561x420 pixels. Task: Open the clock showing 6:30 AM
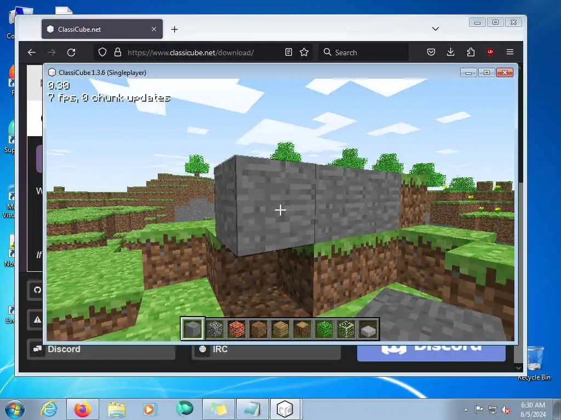[533, 410]
